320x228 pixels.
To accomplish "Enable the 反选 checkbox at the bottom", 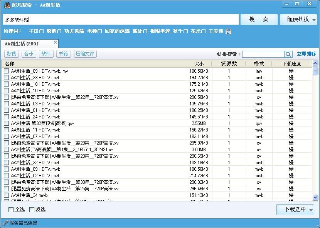I will (x=32, y=210).
